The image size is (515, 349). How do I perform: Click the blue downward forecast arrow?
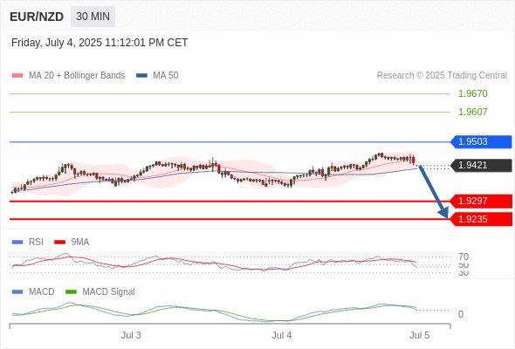[434, 192]
